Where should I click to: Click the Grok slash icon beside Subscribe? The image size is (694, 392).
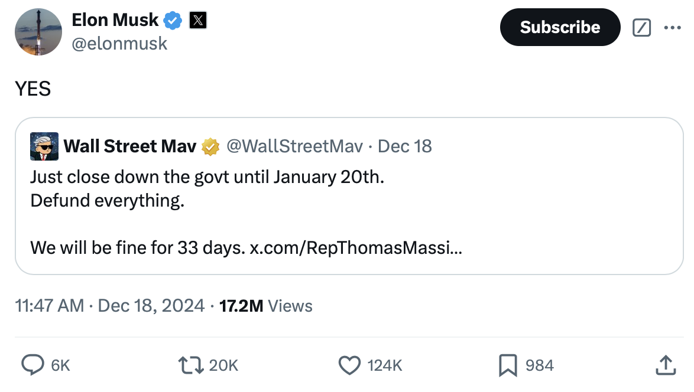[x=641, y=27]
